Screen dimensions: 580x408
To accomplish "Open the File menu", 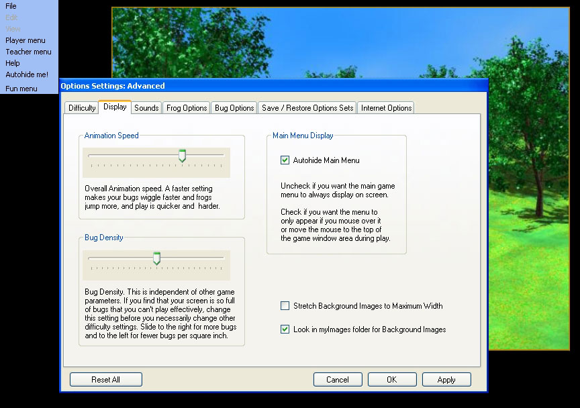I will click(11, 6).
